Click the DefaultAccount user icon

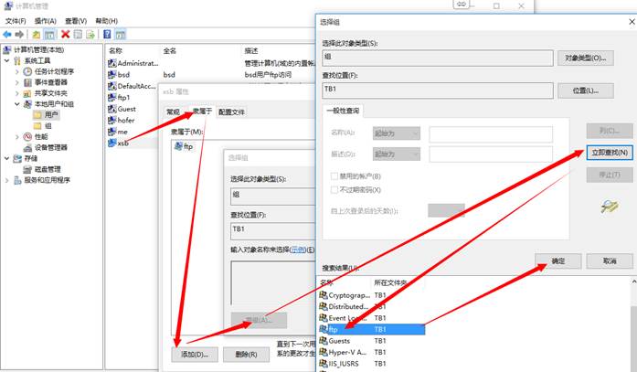point(112,86)
